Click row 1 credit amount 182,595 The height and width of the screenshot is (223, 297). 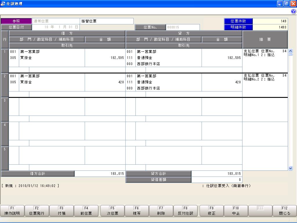234,58
